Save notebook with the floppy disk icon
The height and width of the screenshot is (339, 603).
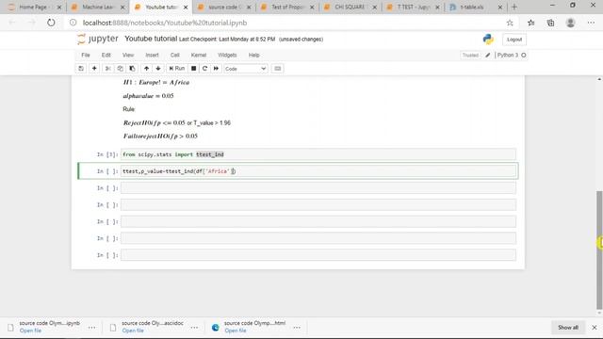[81, 69]
